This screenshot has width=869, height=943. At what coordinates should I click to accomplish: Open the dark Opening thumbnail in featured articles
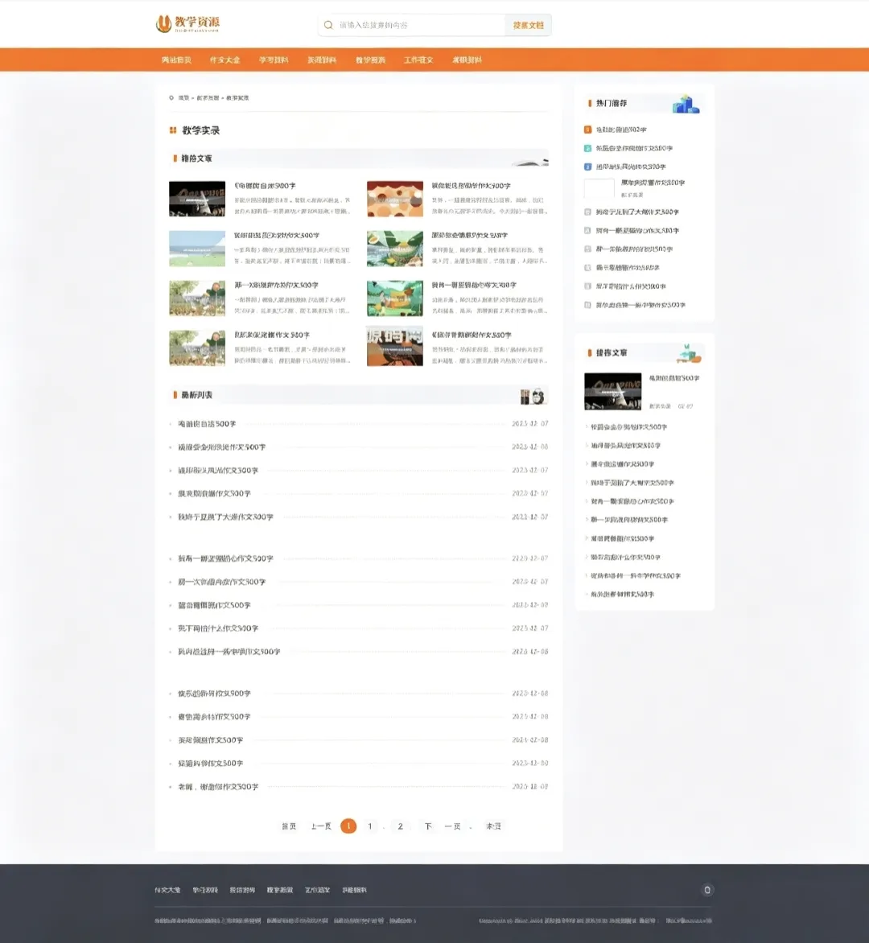[x=197, y=199]
